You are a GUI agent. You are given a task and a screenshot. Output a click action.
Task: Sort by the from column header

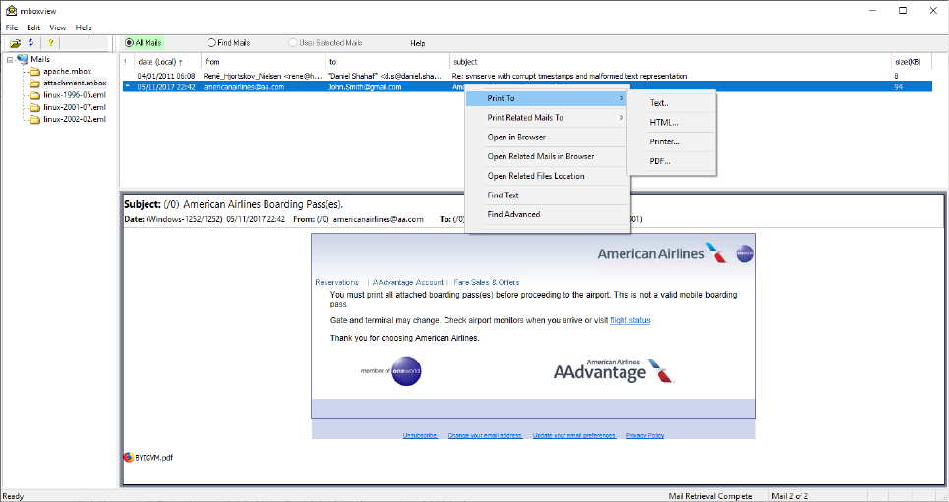click(264, 62)
